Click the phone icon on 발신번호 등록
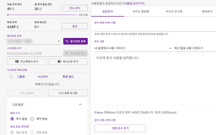This screenshot has width=216, height=135. tap(67, 41)
